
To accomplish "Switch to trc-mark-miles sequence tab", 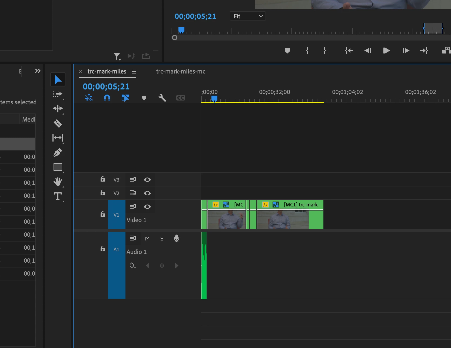I will pyautogui.click(x=107, y=71).
